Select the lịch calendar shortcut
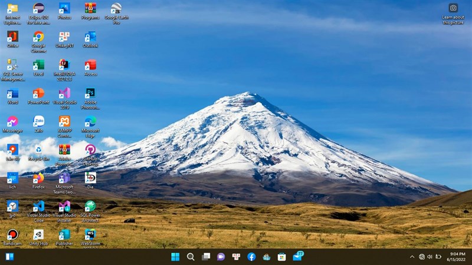Screen dimensions: 472x265 click(12, 181)
